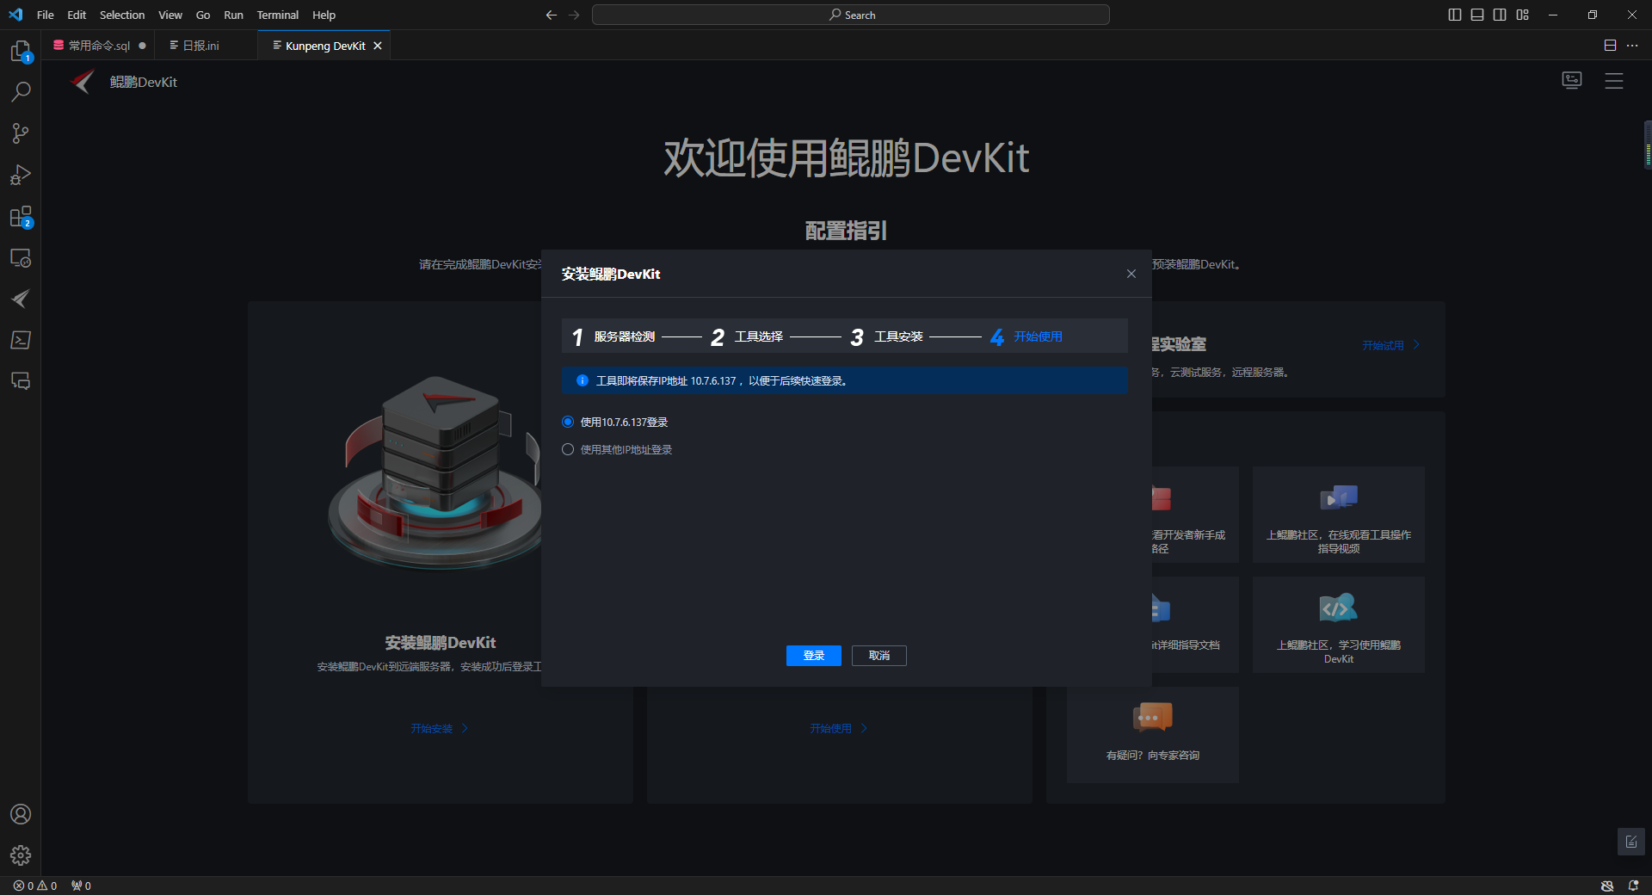Click the detailed guidance documents card

pyautogui.click(x=1195, y=625)
